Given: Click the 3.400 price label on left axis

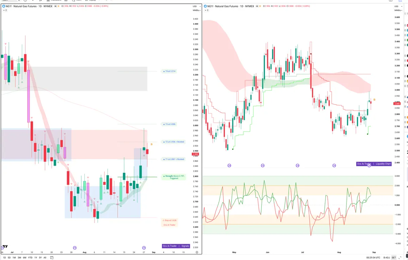Looking at the screenshot, I should (195, 24).
